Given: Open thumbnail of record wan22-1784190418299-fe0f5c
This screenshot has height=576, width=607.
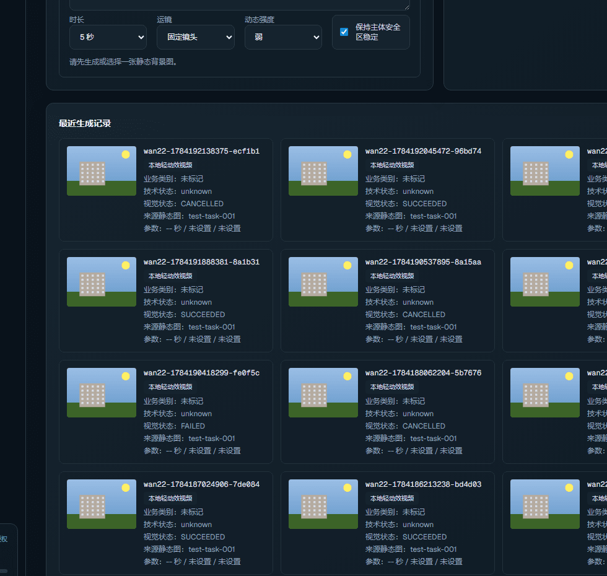Looking at the screenshot, I should point(102,393).
